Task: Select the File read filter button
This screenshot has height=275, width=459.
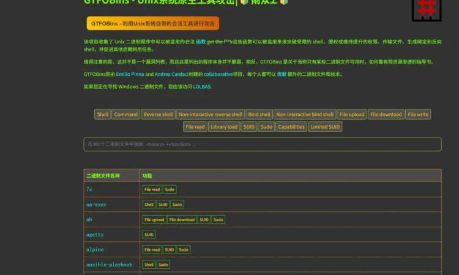Action: [x=195, y=127]
